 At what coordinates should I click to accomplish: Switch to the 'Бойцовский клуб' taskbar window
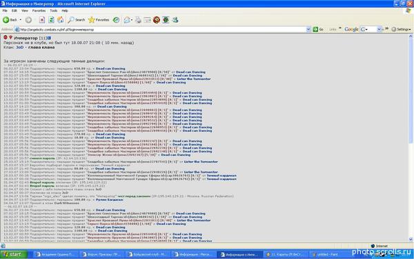[x=147, y=254]
